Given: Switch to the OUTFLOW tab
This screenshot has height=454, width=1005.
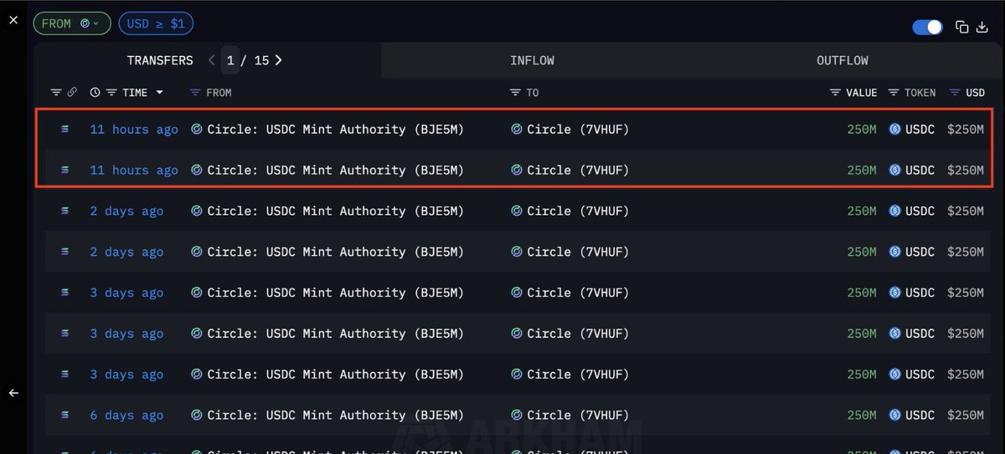Looking at the screenshot, I should point(842,60).
